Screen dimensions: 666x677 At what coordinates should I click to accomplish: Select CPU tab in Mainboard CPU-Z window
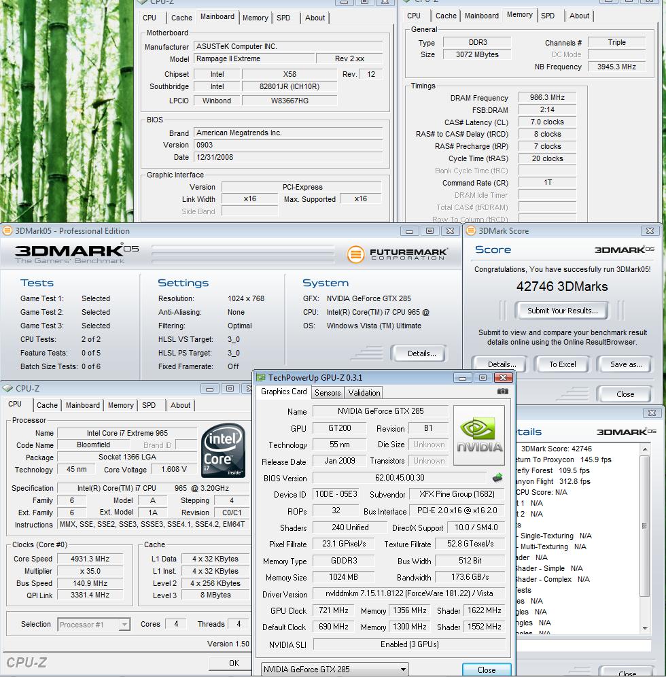[x=150, y=18]
